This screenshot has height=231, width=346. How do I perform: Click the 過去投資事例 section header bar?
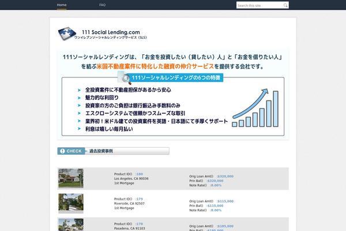pyautogui.click(x=126, y=151)
